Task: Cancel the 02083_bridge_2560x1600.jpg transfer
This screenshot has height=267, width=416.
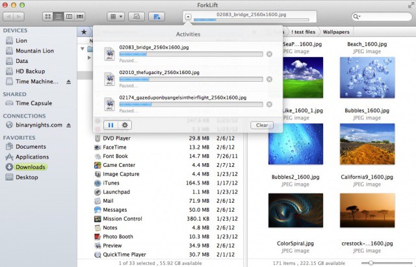Action: tap(269, 53)
